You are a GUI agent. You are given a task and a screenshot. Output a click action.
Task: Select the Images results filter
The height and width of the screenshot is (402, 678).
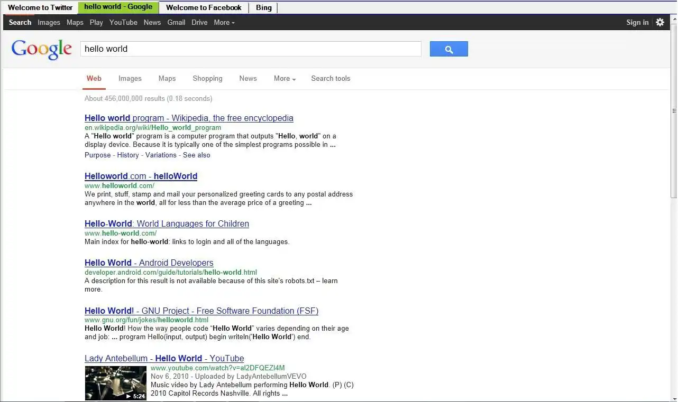130,78
